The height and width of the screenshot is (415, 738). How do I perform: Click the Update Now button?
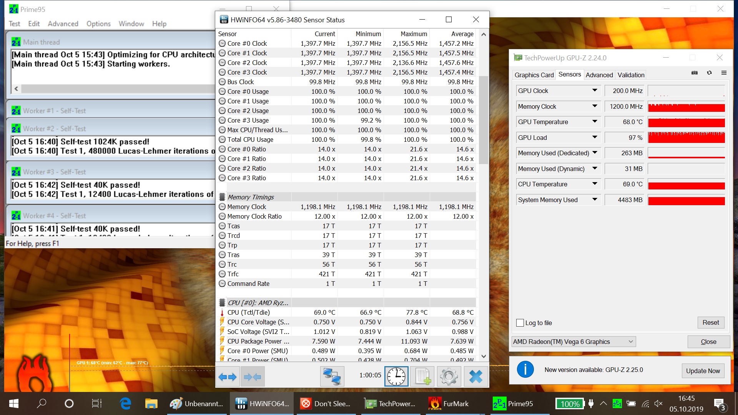point(703,371)
